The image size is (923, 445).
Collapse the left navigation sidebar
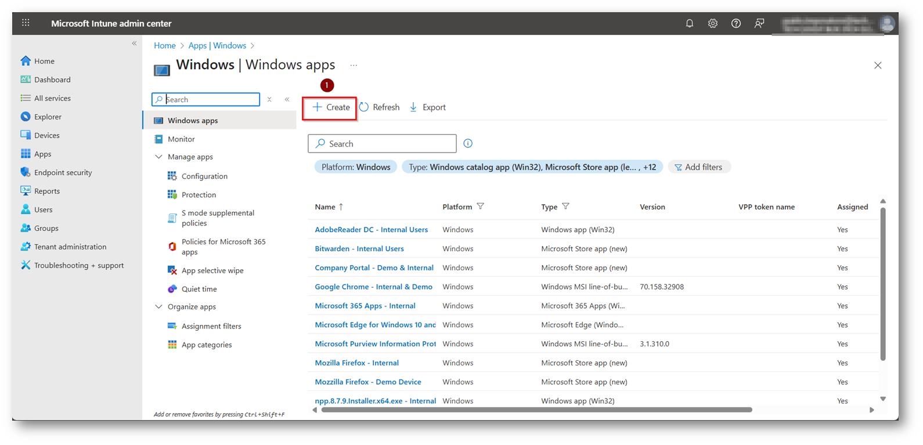[x=134, y=44]
